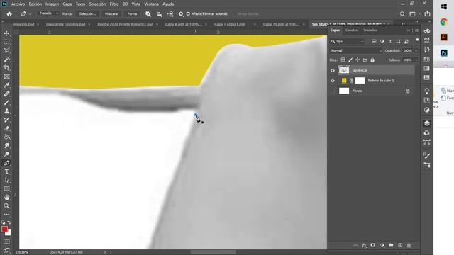Viewport: 454px width, 255px height.
Task: Toggle Añadir/Eliminar automát. checkbox
Action: (188, 14)
